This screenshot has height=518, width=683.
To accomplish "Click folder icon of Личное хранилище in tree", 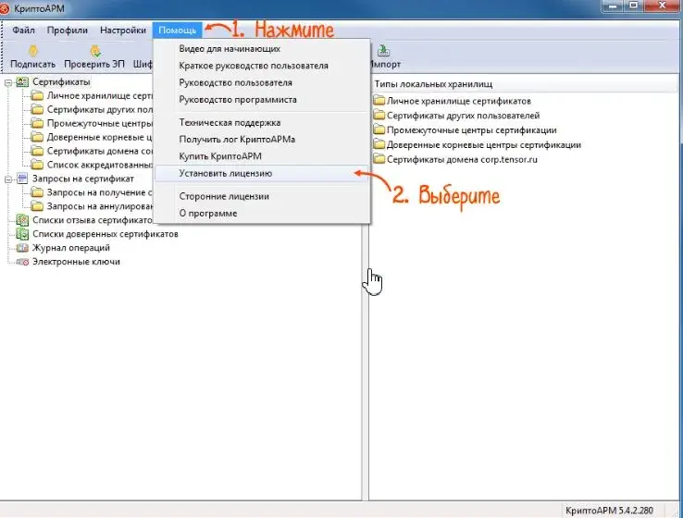I will tap(37, 96).
